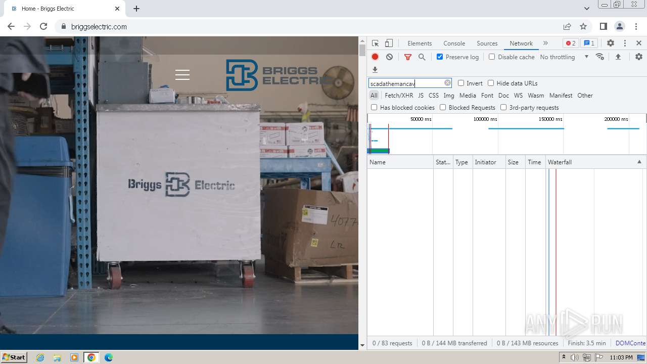
Task: Clear the filter text box
Action: click(x=447, y=83)
